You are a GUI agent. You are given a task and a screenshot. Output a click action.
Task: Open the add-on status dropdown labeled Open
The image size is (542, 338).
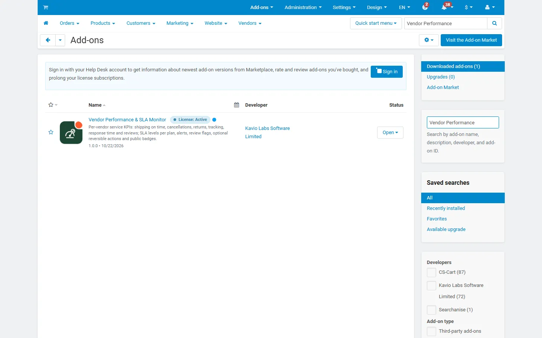pyautogui.click(x=390, y=133)
